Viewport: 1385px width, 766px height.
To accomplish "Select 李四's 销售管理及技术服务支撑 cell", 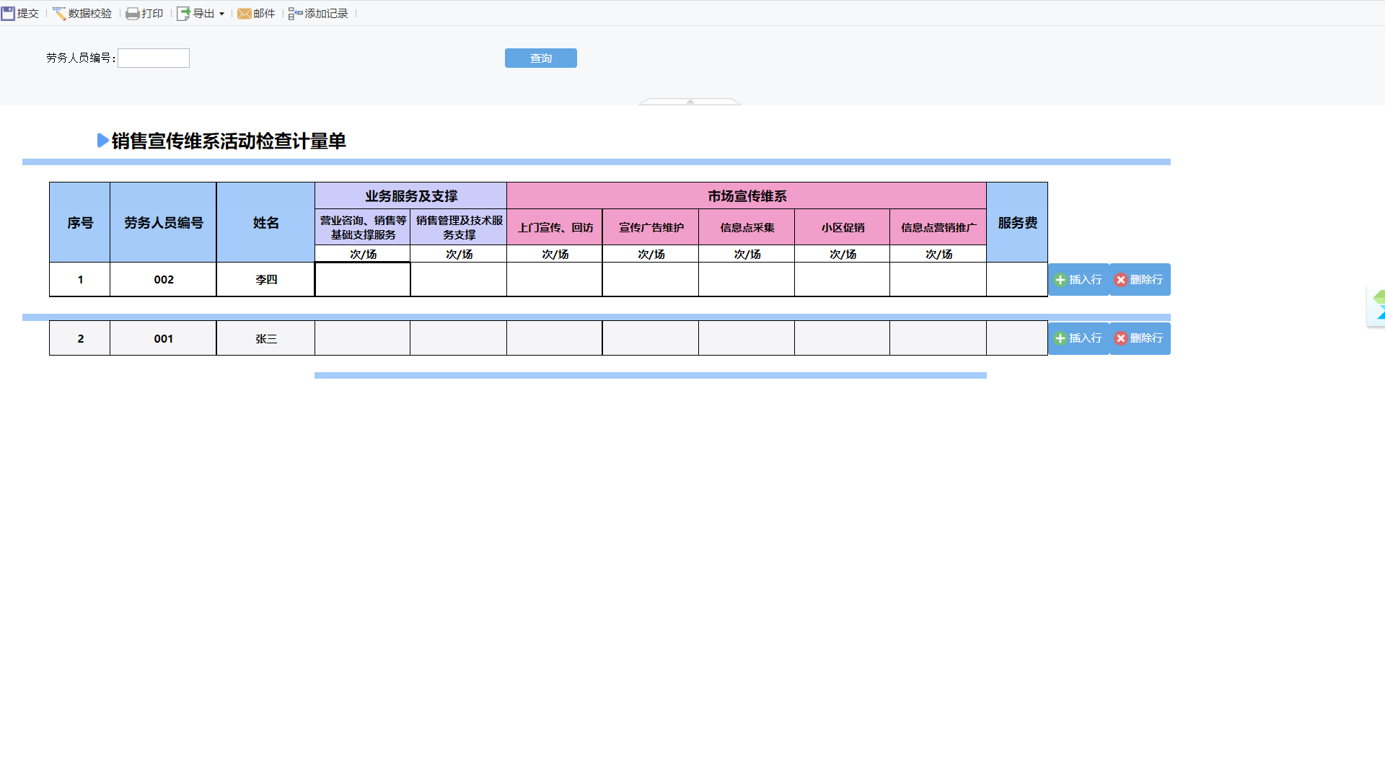I will pos(459,280).
